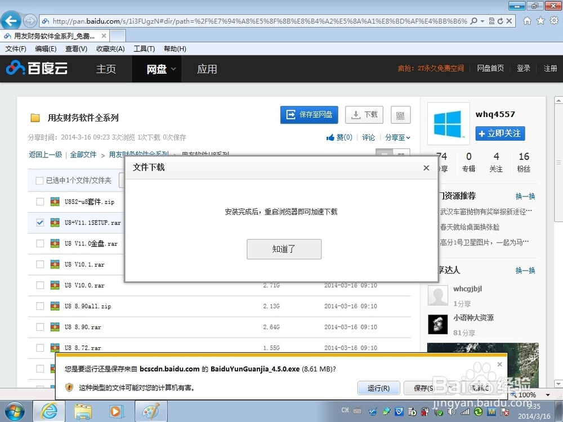
Task: Uncheck the U8+V11.1SETUP.rar checkbox
Action: coord(40,222)
